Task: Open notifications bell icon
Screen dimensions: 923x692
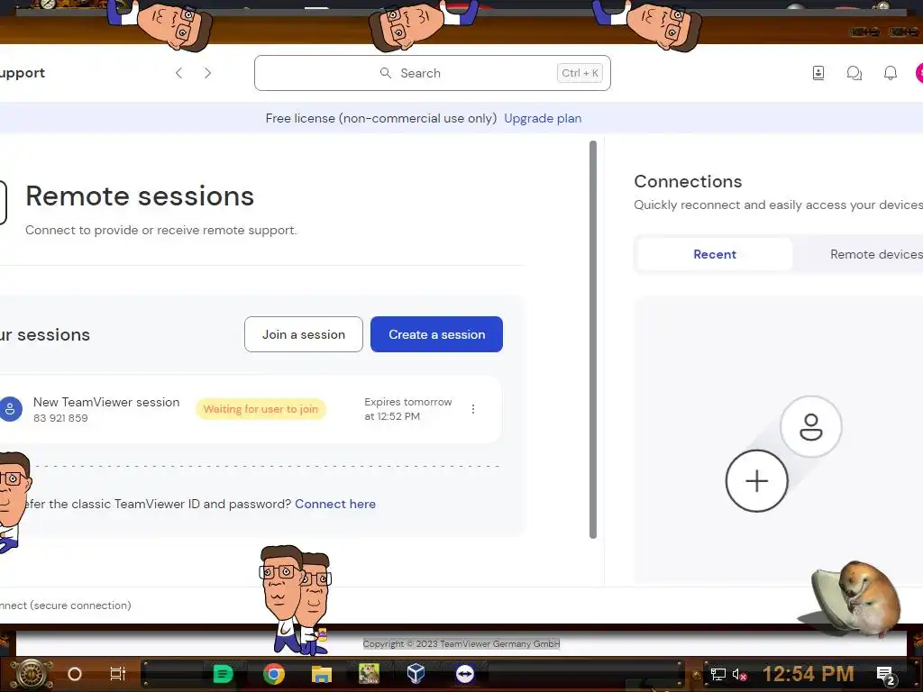Action: (891, 73)
